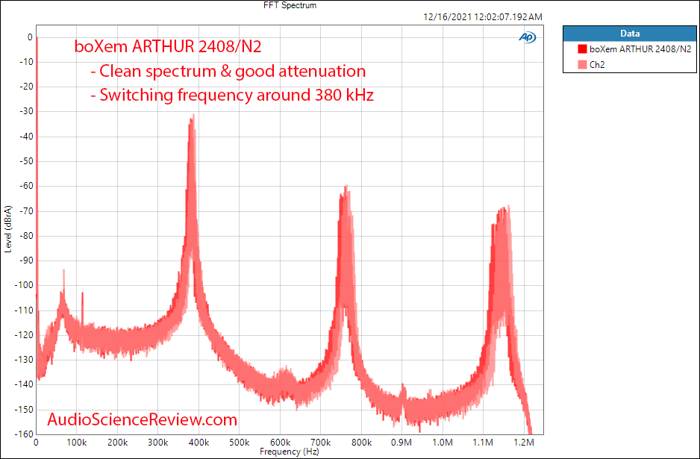Viewport: 700px width, 459px height.
Task: Click the -130 level axis tick label
Action: 23,360
